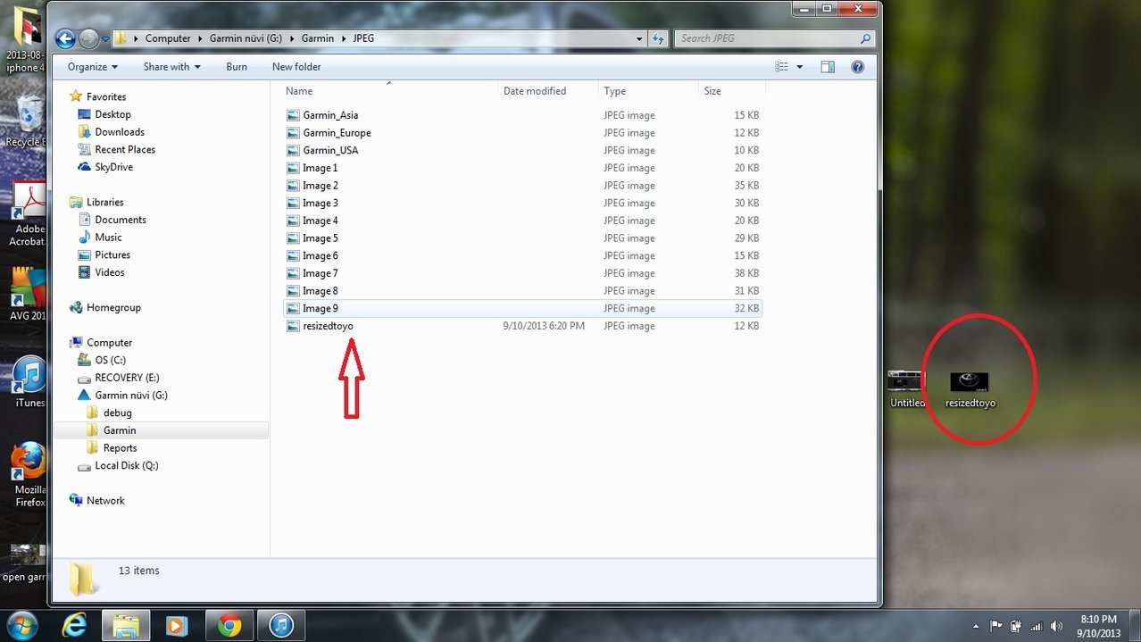Open the Videos library
The image size is (1141, 642).
110,272
